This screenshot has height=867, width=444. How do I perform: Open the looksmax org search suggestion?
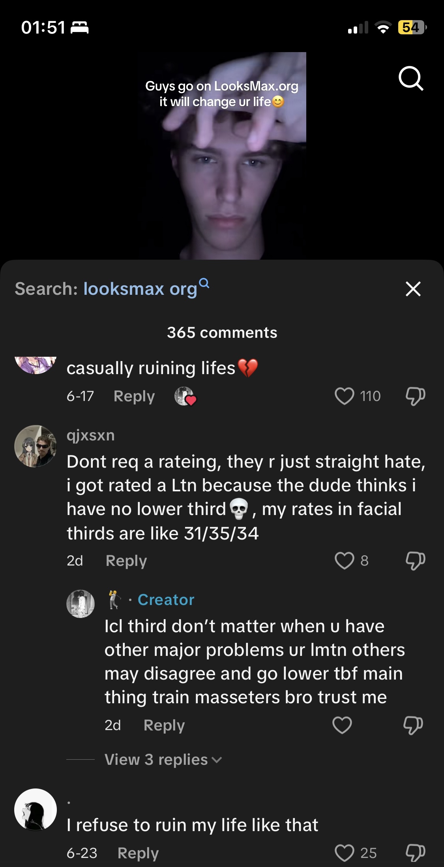(146, 288)
